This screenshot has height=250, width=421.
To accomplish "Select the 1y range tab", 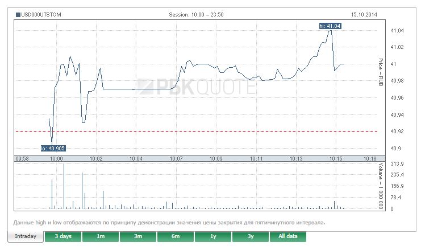I will coord(213,236).
